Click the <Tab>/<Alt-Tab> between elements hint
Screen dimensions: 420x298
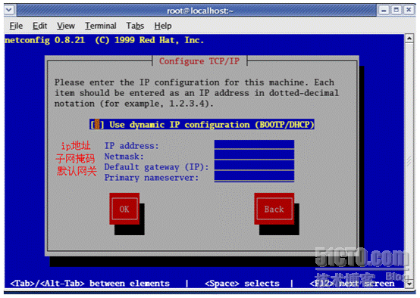[x=89, y=284]
